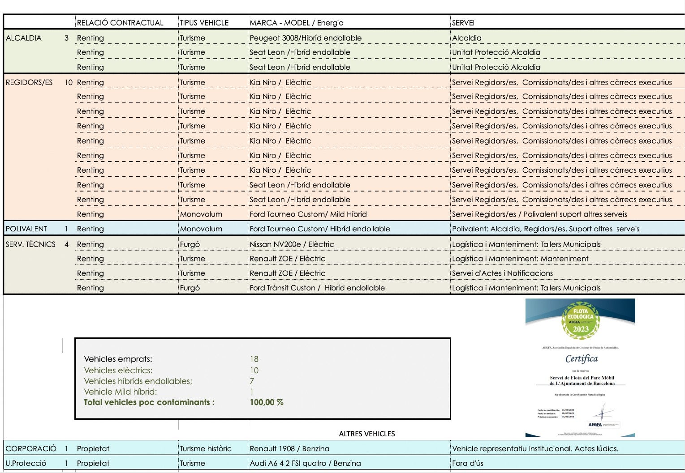
Task: Click the Vehicles elèctrics: label
Action: (x=118, y=371)
